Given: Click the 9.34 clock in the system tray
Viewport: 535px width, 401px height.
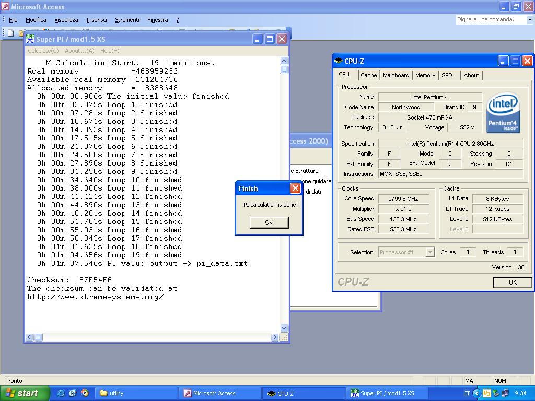Looking at the screenshot, I should pyautogui.click(x=520, y=393).
